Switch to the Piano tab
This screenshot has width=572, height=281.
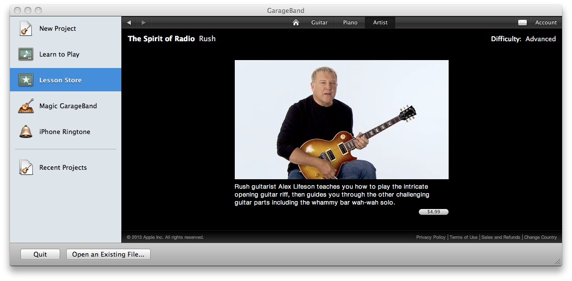click(x=350, y=22)
